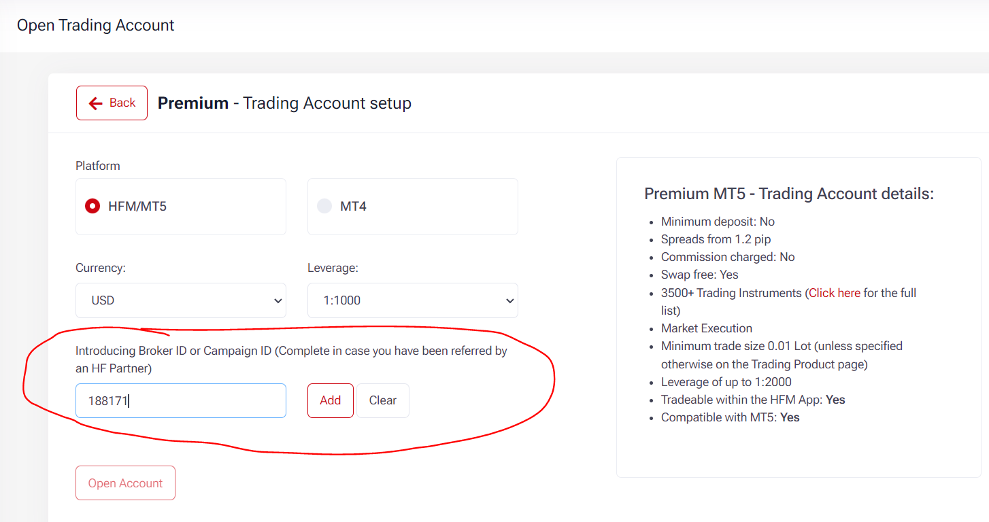Click the 'Premium MT5 - Trading Account details' heading
The width and height of the screenshot is (989, 522).
[789, 194]
